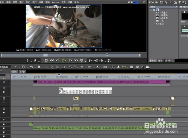Open the EDIUS bin search magnifier
Screen dimensions: 188x138
click(x=166, y=2)
